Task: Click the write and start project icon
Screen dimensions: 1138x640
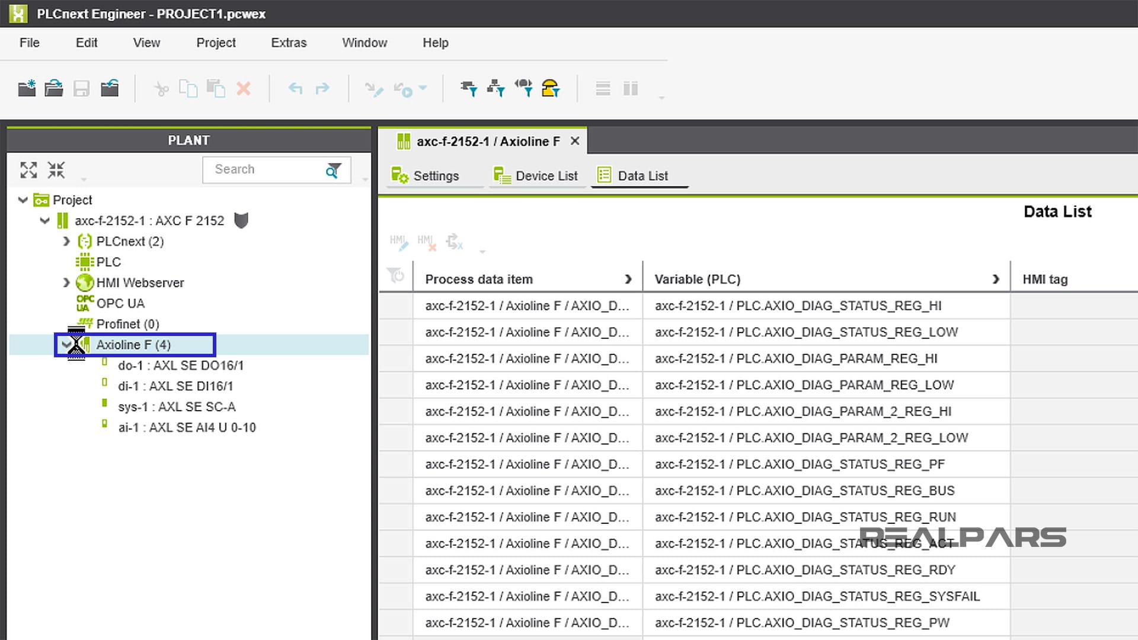Action: coord(374,89)
